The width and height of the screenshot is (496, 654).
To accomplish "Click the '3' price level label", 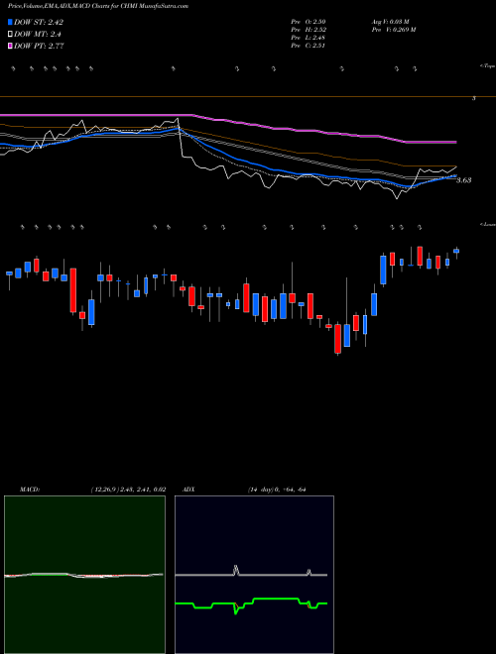I will pyautogui.click(x=474, y=98).
